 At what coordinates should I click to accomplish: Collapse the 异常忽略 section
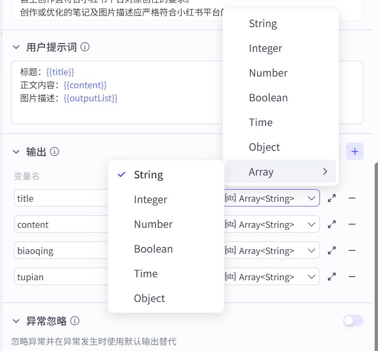[16, 321]
